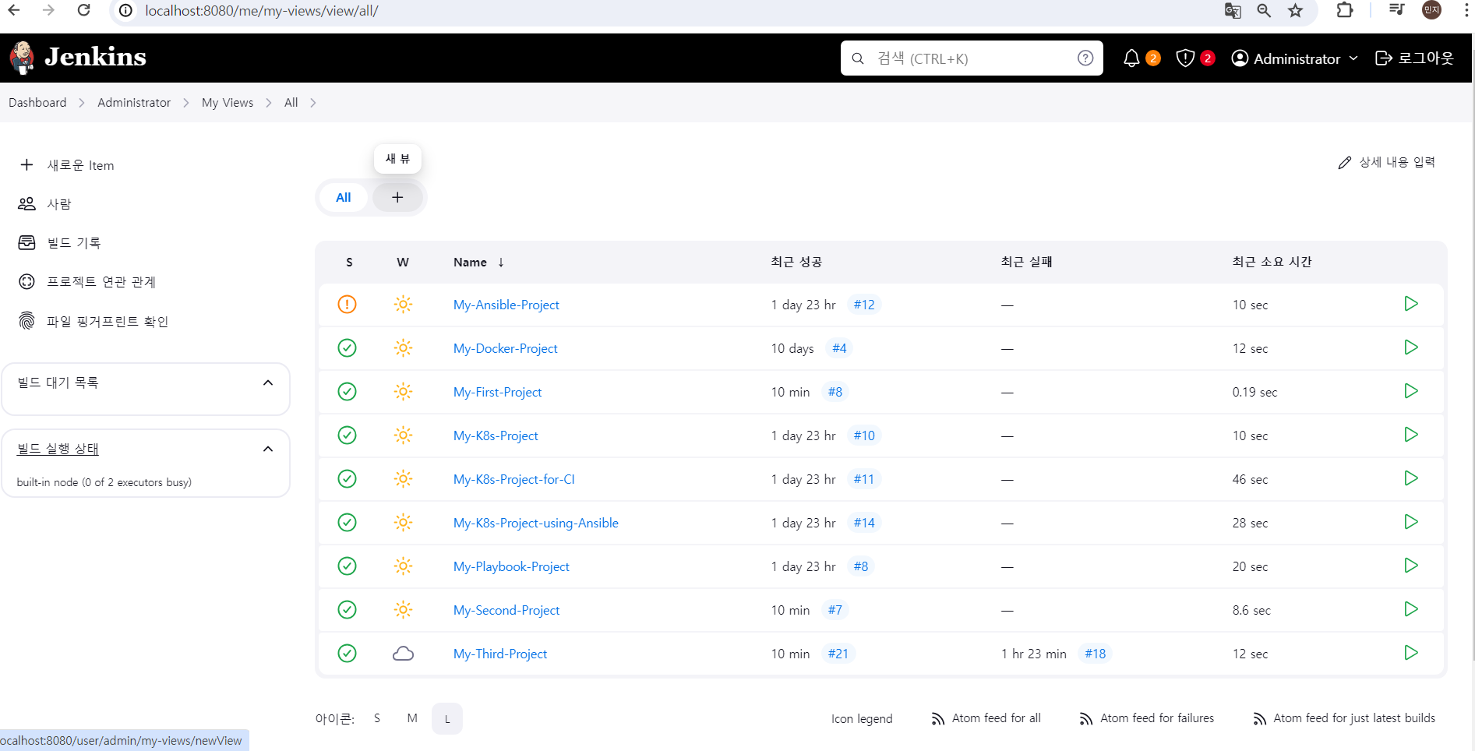
Task: Open the My-Second-Project link
Action: [x=506, y=610]
